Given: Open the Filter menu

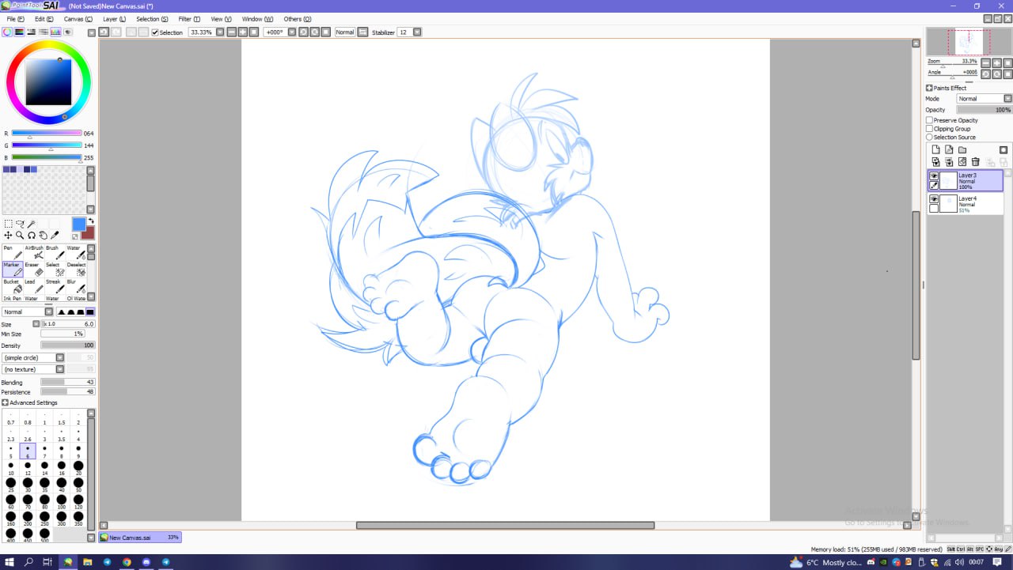Looking at the screenshot, I should pyautogui.click(x=189, y=18).
